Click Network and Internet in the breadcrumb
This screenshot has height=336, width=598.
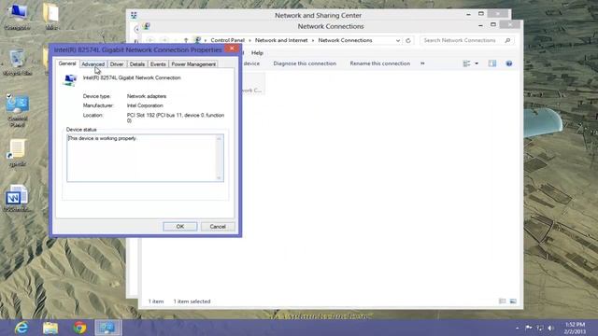click(x=281, y=40)
